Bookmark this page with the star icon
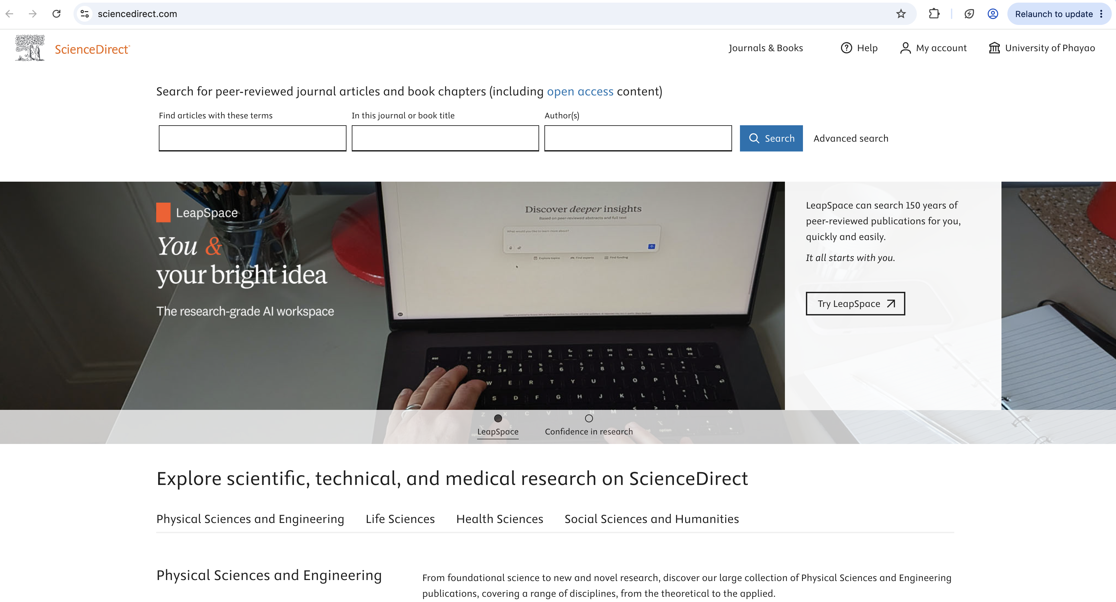 coord(901,14)
